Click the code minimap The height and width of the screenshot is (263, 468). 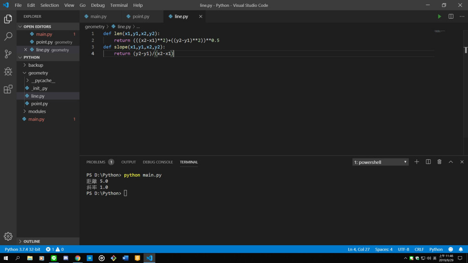pos(439,31)
